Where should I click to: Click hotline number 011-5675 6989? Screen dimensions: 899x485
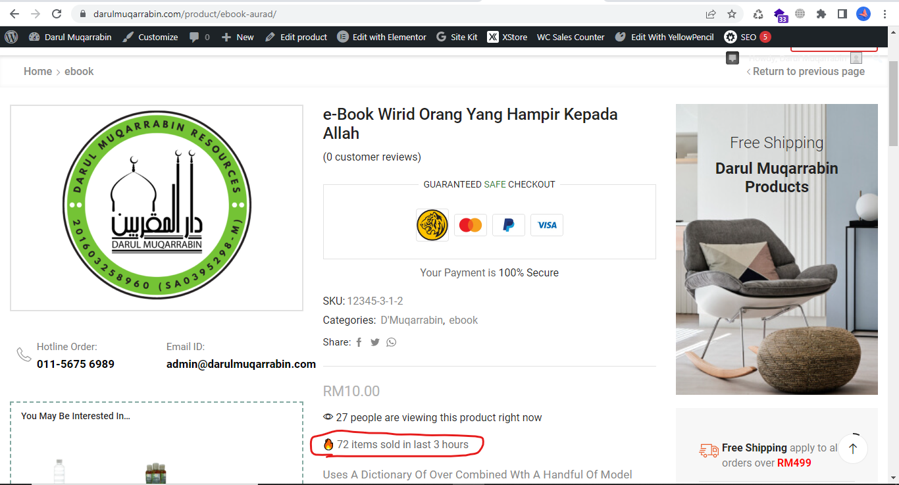pos(76,364)
